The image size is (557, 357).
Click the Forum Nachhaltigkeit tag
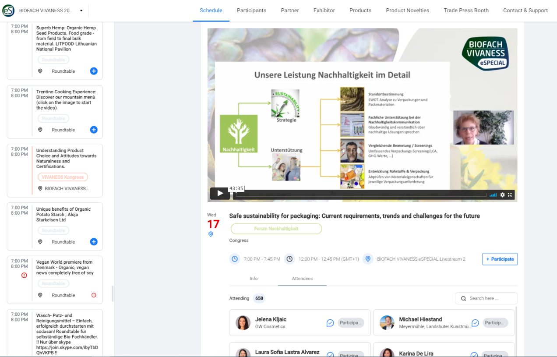click(276, 229)
